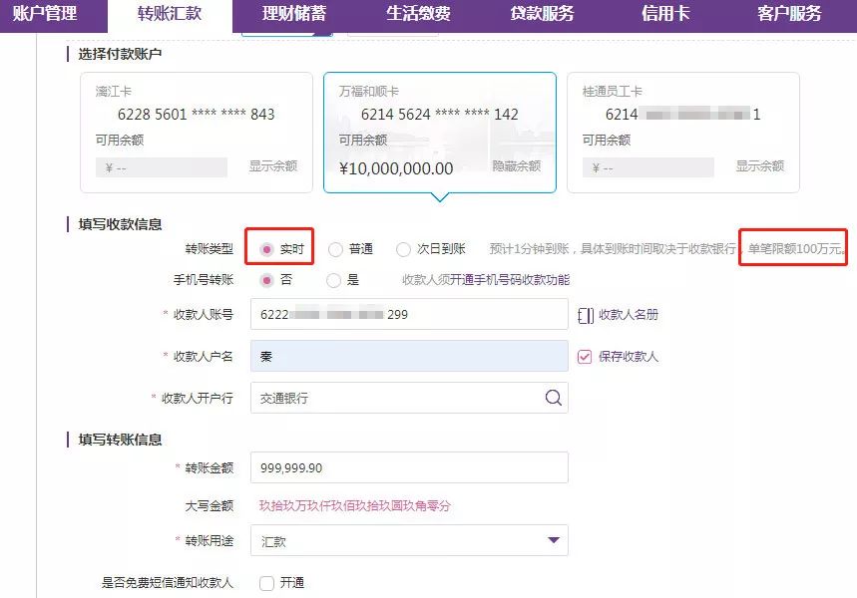The image size is (857, 598).
Task: Open the 账户管理 menu tab
Action: 45,13
